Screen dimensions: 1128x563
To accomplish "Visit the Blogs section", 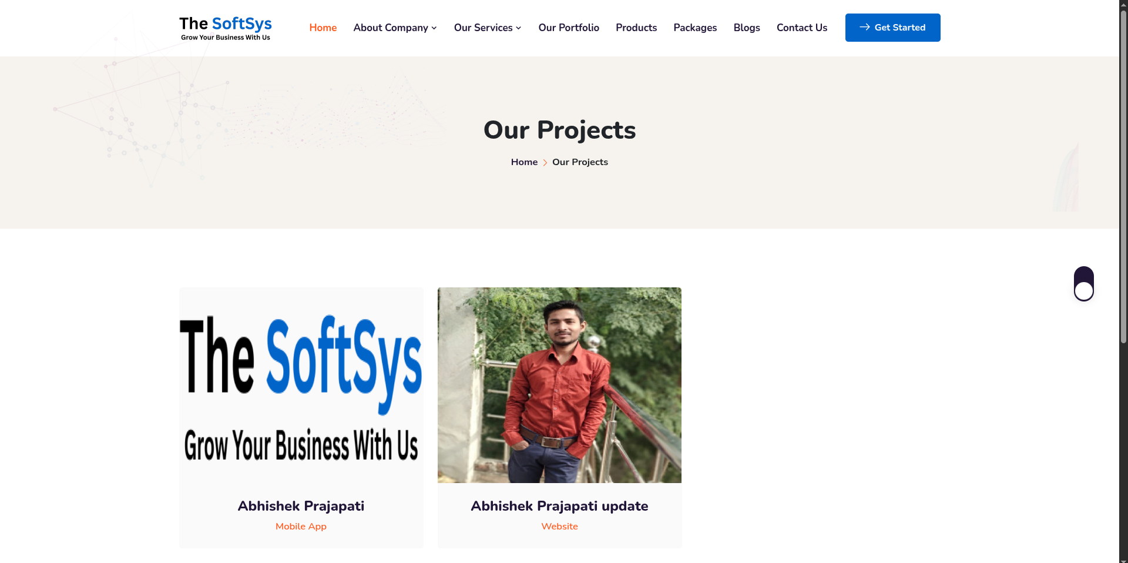I will click(747, 28).
